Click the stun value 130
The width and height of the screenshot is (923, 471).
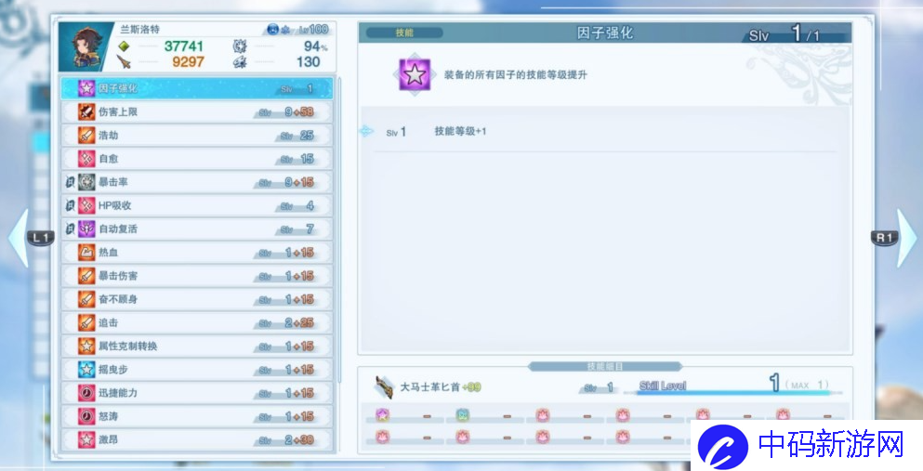309,61
